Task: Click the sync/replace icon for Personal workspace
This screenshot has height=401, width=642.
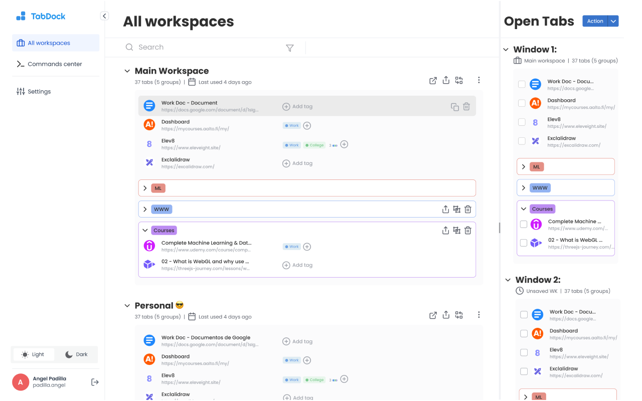Action: click(x=459, y=315)
